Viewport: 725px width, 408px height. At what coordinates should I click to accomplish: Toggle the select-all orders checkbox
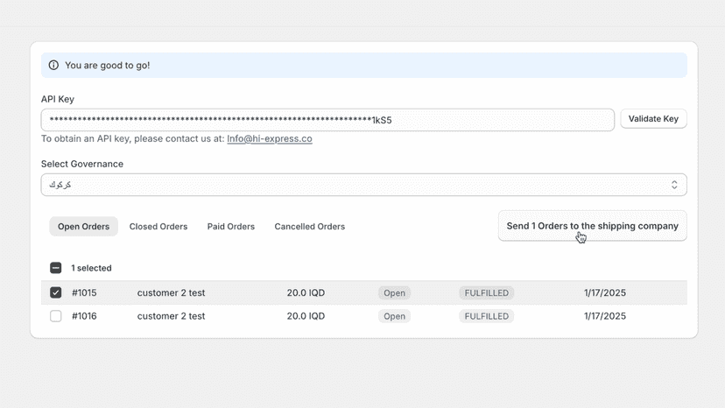pyautogui.click(x=55, y=268)
